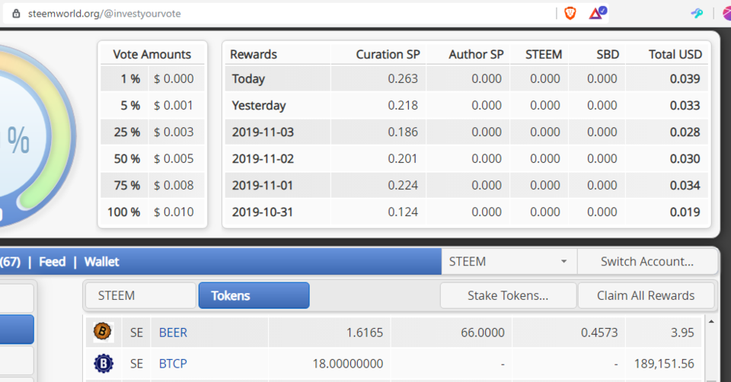Select the Tokens tab
This screenshot has width=731, height=382.
[x=254, y=295]
